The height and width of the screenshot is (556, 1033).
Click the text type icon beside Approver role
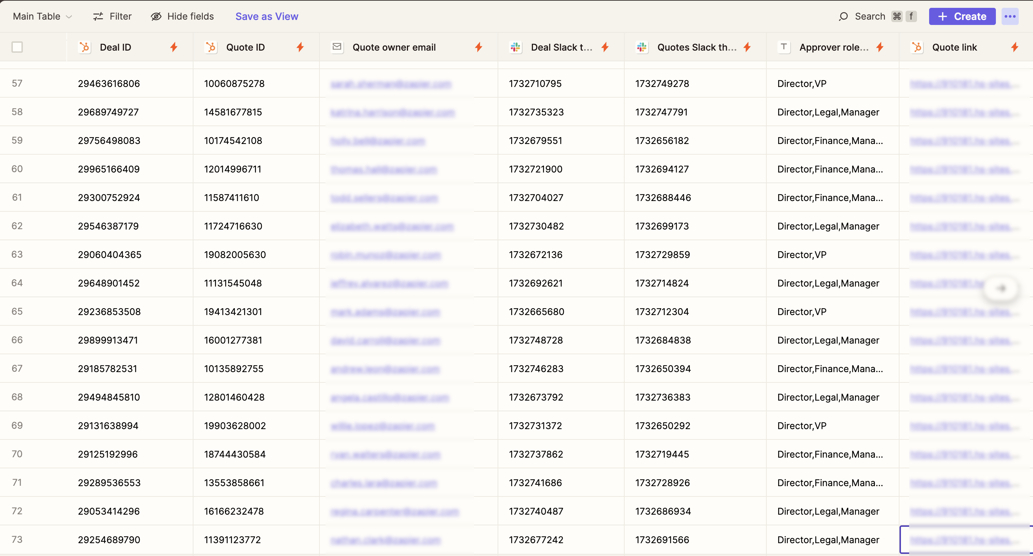click(783, 47)
